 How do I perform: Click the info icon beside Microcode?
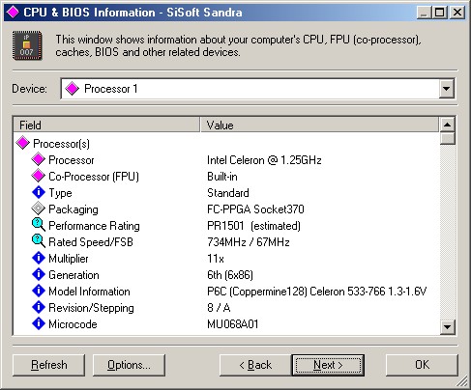pos(39,323)
